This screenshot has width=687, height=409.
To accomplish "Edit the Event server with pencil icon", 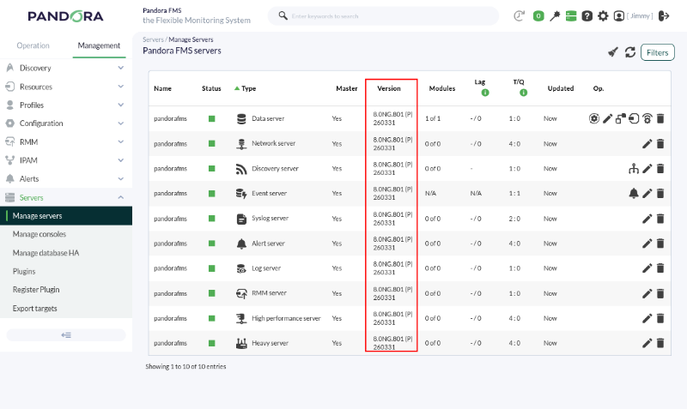I will coord(647,193).
